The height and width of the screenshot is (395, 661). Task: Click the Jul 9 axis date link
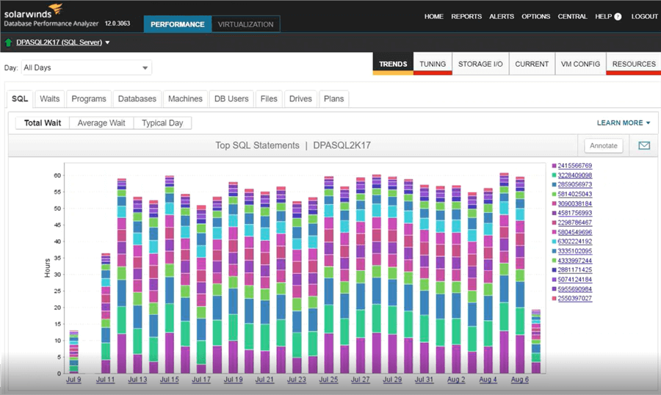point(73,380)
